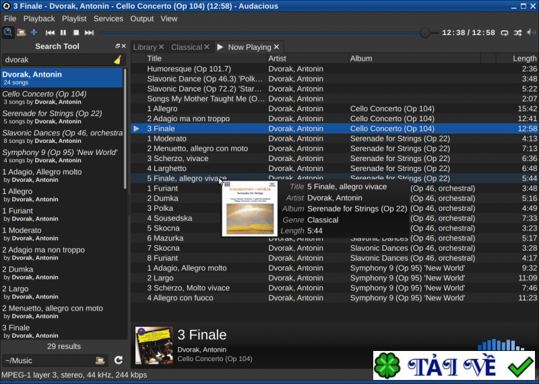This screenshot has height=384, width=539.
Task: Skip to the previous track
Action: click(x=50, y=32)
